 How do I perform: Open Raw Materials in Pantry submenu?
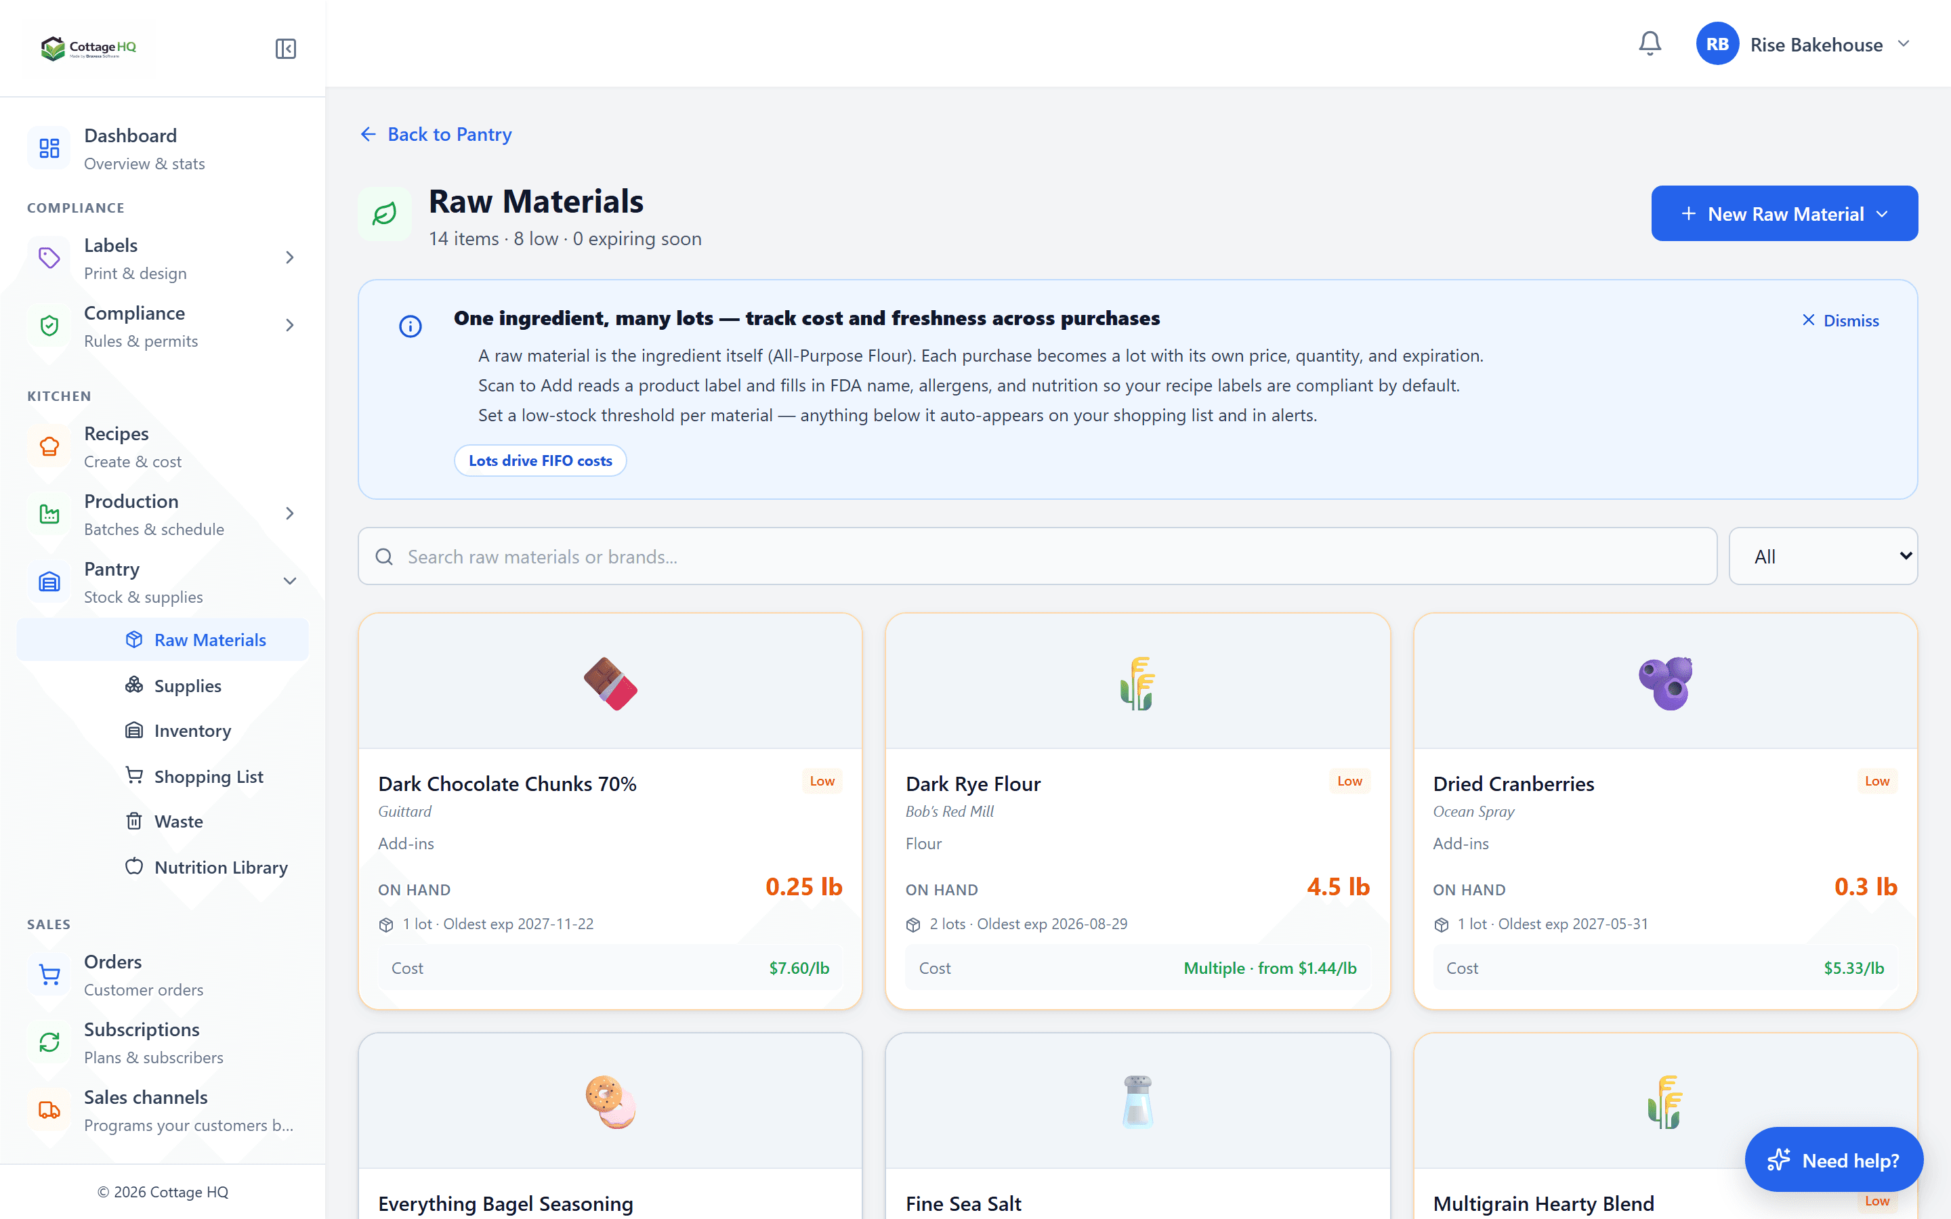point(162,640)
